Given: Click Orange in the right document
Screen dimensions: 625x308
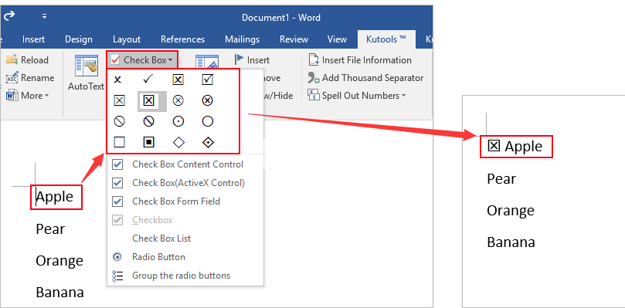Looking at the screenshot, I should click(x=511, y=211).
